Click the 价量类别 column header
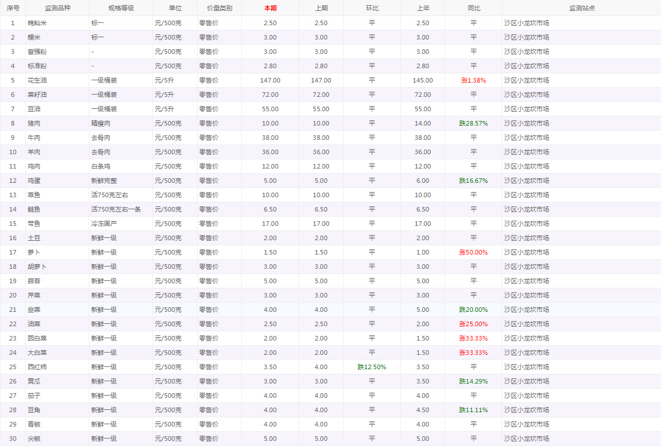This screenshot has width=661, height=446. 219,8
